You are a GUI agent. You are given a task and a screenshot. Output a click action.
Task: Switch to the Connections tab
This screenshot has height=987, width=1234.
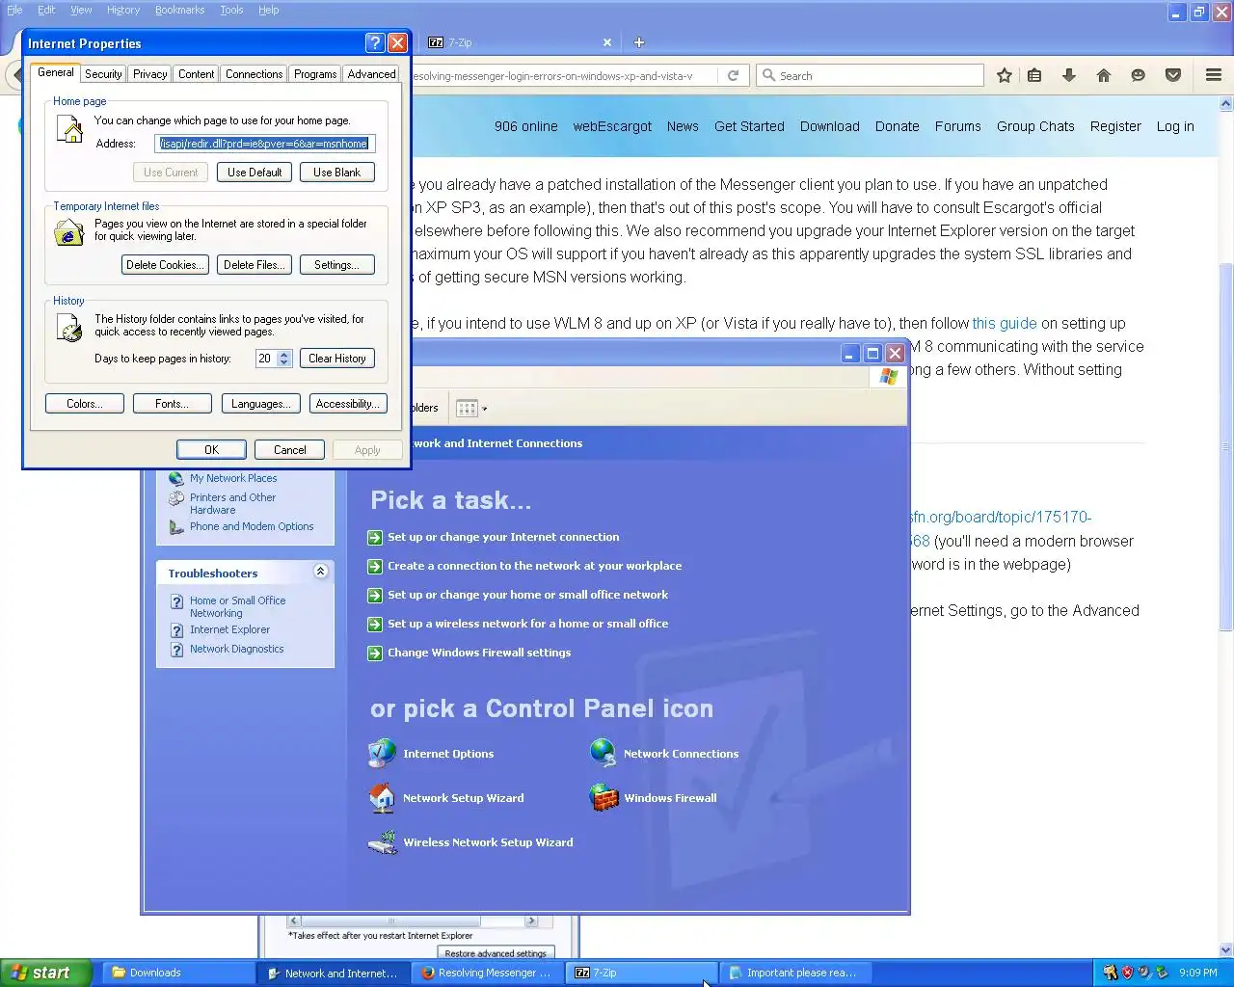(254, 74)
